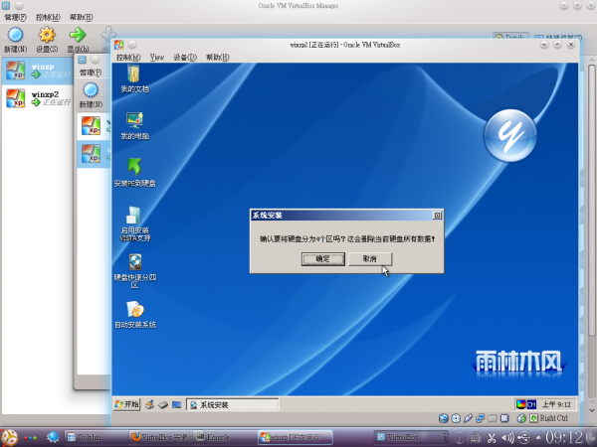Screen dimensions: 597x447
Task: Click 启用安装VISTA支持 desktop icon
Action: point(134,223)
